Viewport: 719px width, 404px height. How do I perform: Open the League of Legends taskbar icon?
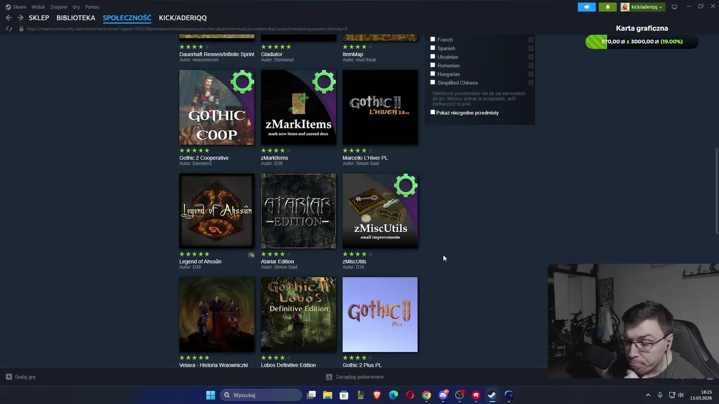(x=360, y=395)
